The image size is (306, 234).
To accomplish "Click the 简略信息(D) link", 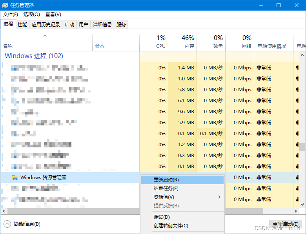I will (x=27, y=224).
